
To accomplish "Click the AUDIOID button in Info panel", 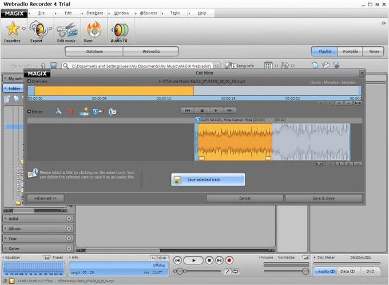I will pos(159,258).
